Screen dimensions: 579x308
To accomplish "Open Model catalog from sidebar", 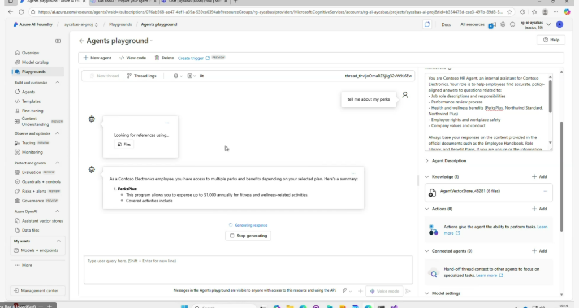I will [x=35, y=62].
